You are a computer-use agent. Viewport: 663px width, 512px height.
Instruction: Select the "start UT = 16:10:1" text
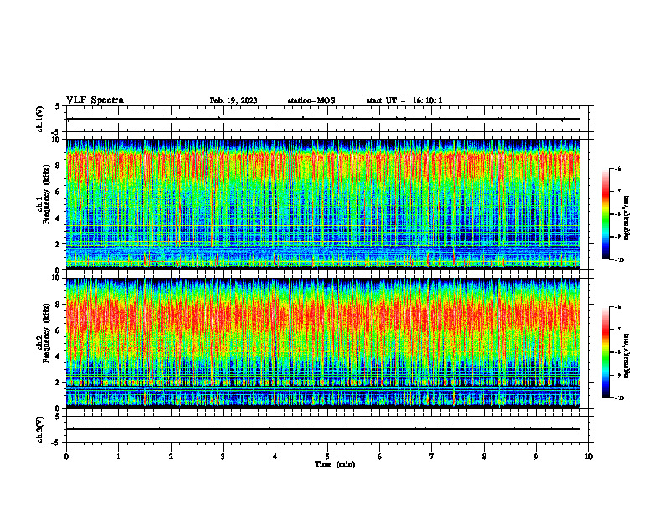tap(404, 100)
